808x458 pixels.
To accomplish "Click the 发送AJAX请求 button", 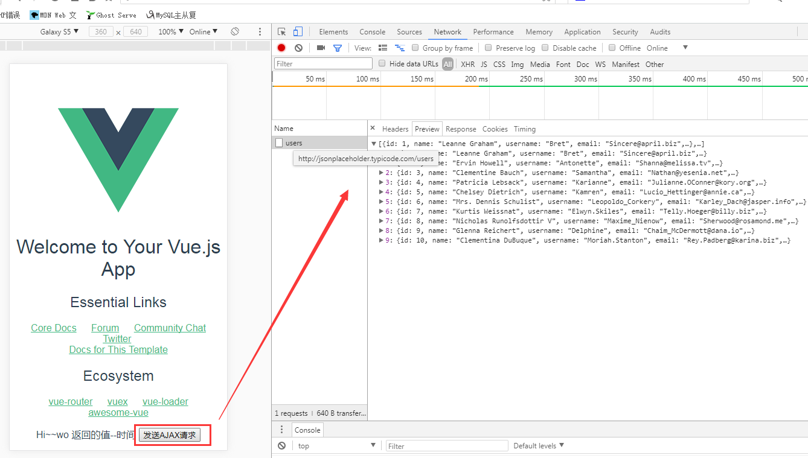I will point(170,435).
